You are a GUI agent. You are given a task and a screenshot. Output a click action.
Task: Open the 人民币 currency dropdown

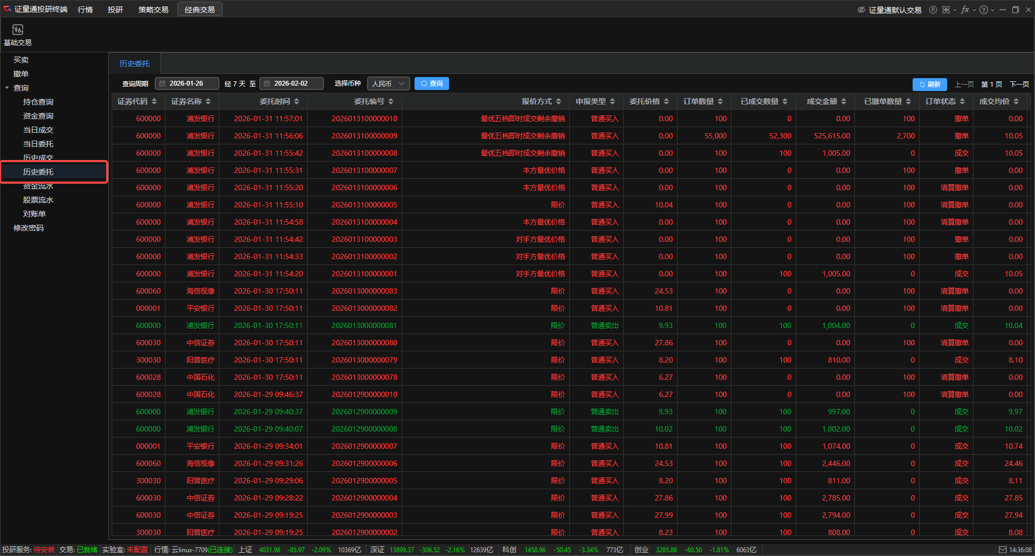388,84
